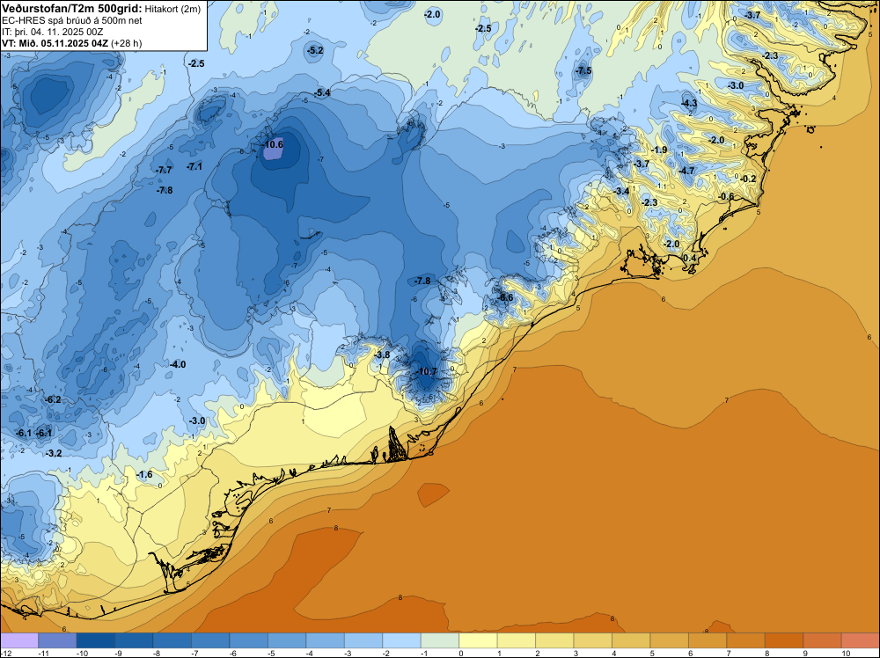This screenshot has height=658, width=880.
Task: Click the valid time 'VT: Mið. 05.11.2025 04Z' text
Action: click(x=55, y=43)
